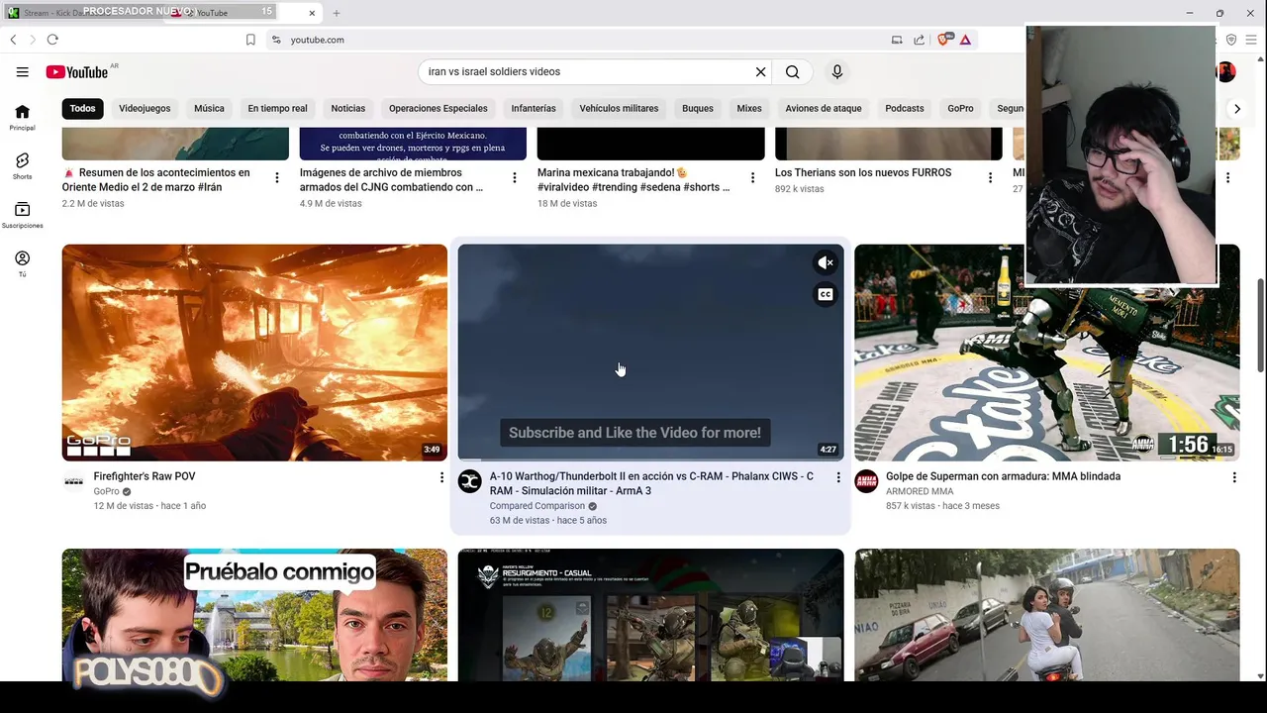Image resolution: width=1267 pixels, height=713 pixels.
Task: Filter by Podcasts chip
Action: (904, 108)
